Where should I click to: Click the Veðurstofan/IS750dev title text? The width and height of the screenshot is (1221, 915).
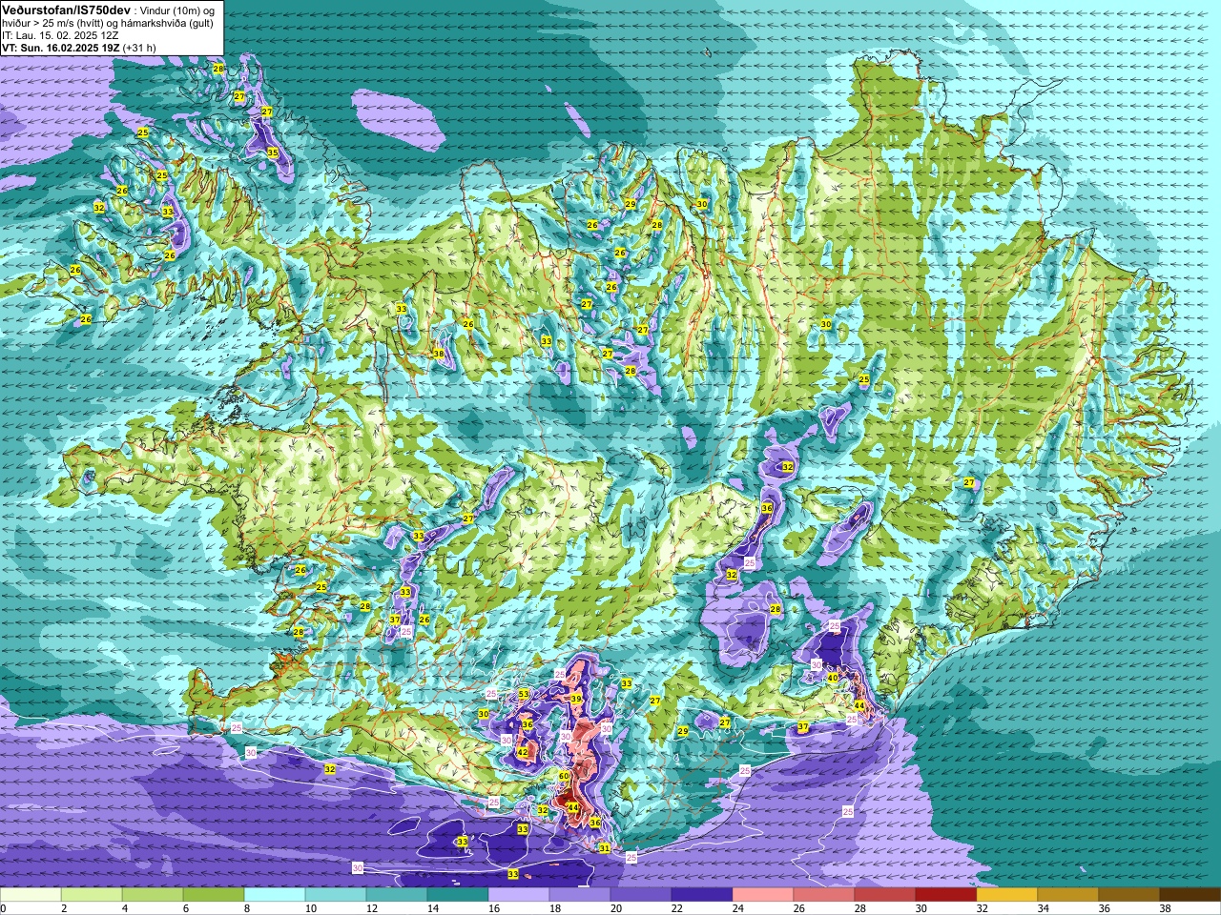(67, 9)
